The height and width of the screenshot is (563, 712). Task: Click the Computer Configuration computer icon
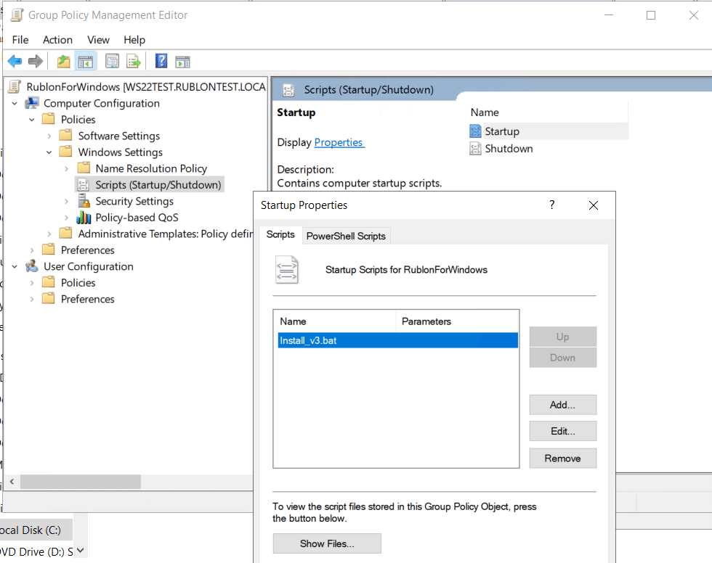[x=32, y=103]
